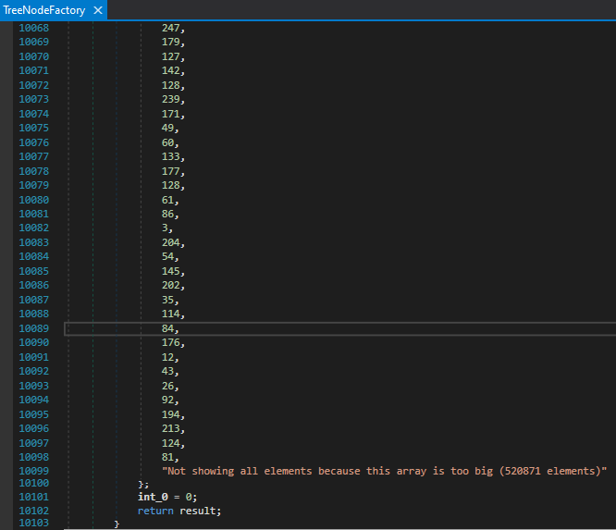Click the value 124 on line 10097
Screen dimensions: 616x530
(170, 443)
